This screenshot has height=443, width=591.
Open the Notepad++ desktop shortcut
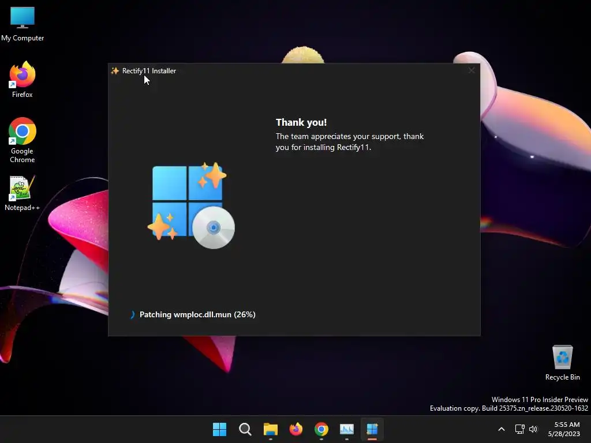23,193
